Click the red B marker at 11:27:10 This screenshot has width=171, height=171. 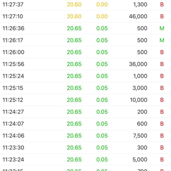click(162, 16)
